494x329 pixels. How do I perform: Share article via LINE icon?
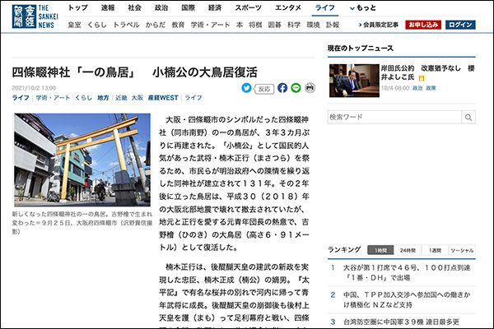pos(296,88)
